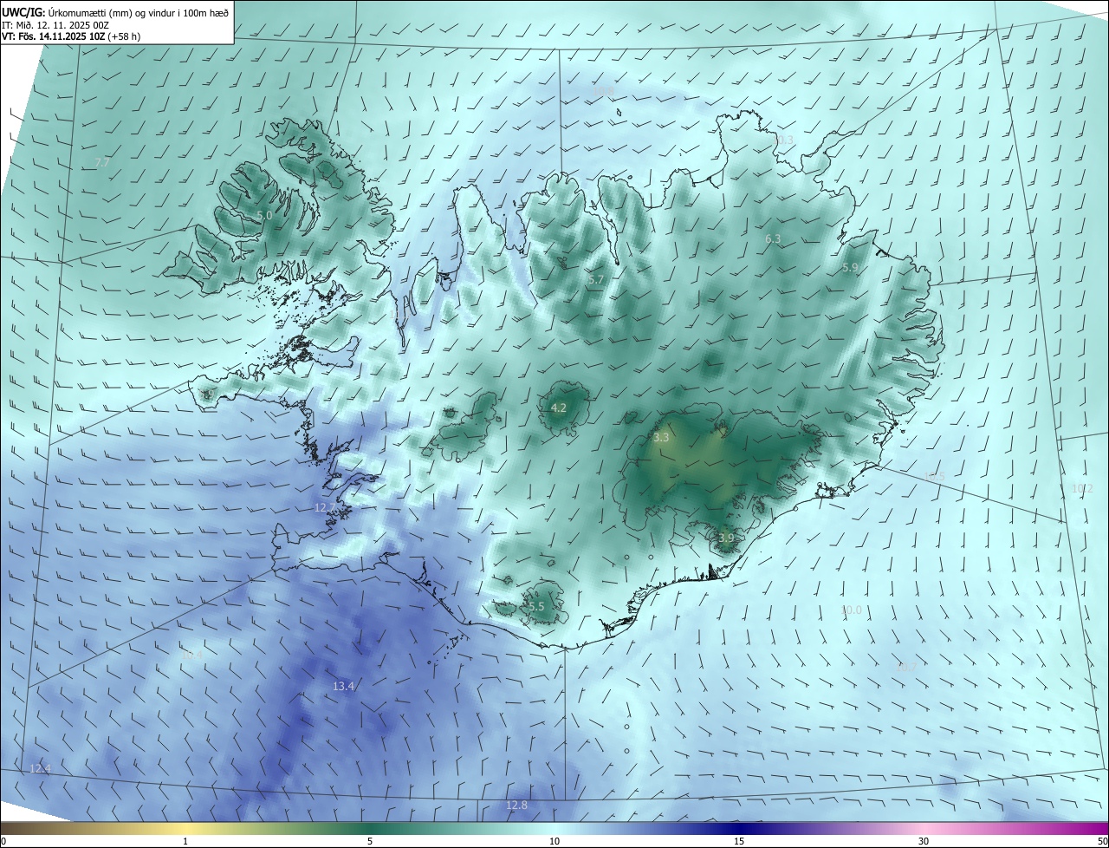Click the valid time line 'VT: Fös. 14.11.2025 10Z (+58 h)'

coord(71,38)
